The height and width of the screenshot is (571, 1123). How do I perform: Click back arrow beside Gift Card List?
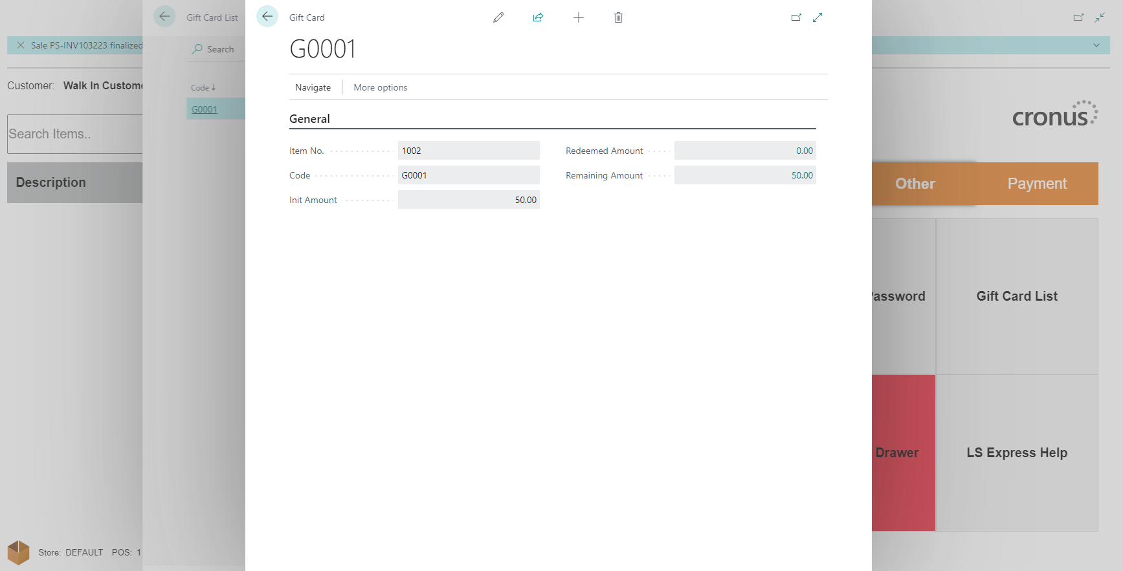164,16
